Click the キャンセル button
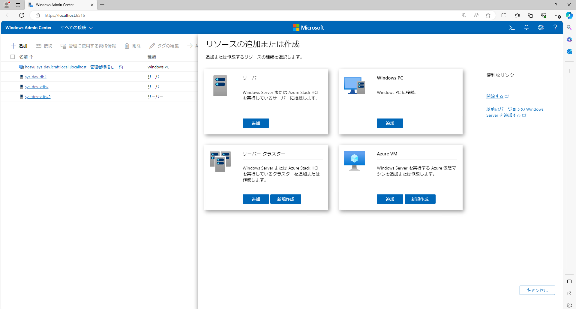The height and width of the screenshot is (309, 576). tap(537, 290)
